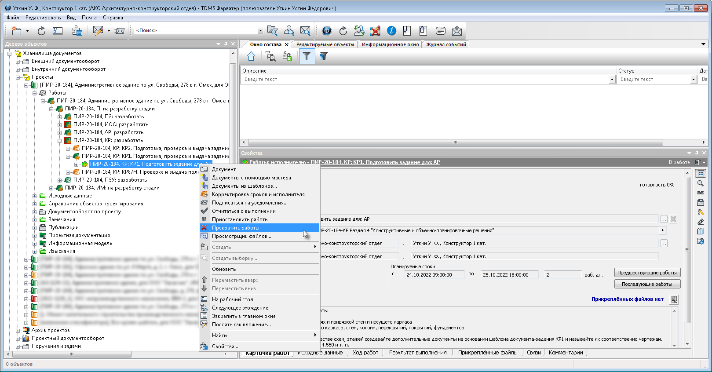
Task: Click the Предшествующие работы button
Action: tap(647, 273)
